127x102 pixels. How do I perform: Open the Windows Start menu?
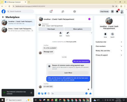pyautogui.click(x=2, y=100)
